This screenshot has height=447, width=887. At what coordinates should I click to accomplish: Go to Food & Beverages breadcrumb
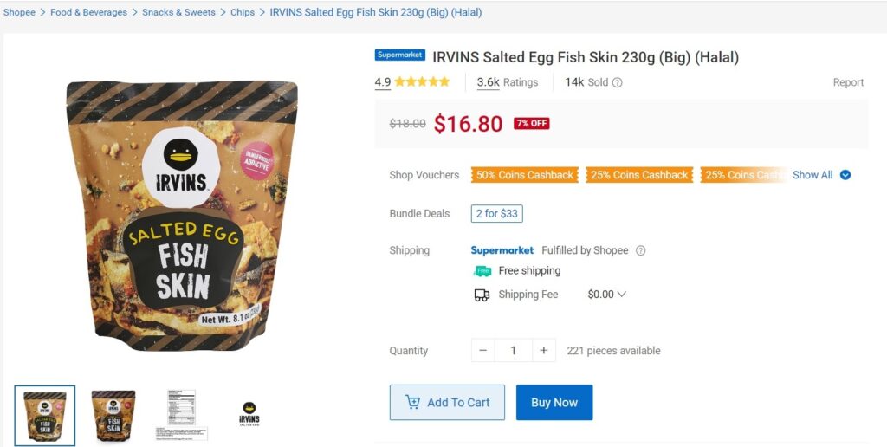[88, 13]
